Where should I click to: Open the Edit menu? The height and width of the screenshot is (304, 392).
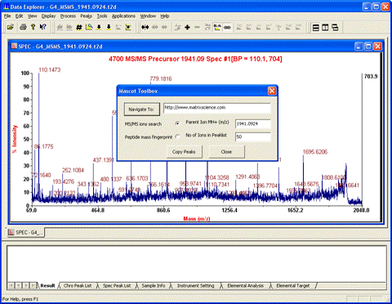coord(19,16)
